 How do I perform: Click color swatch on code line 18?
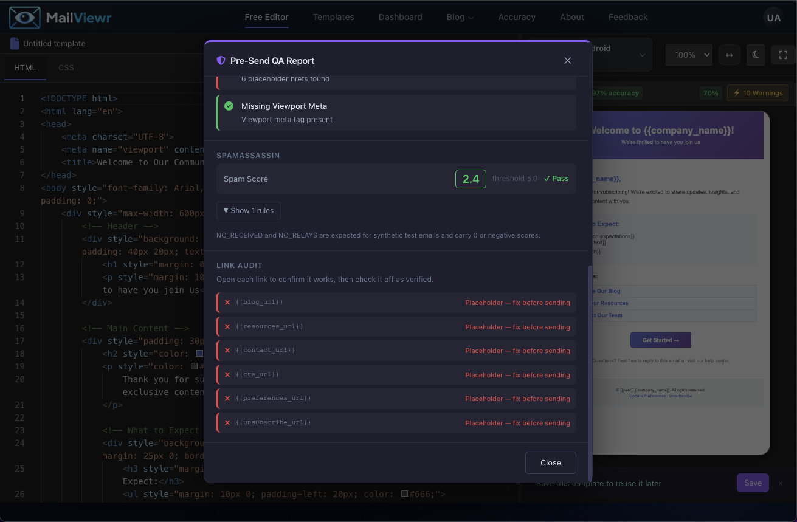point(199,354)
